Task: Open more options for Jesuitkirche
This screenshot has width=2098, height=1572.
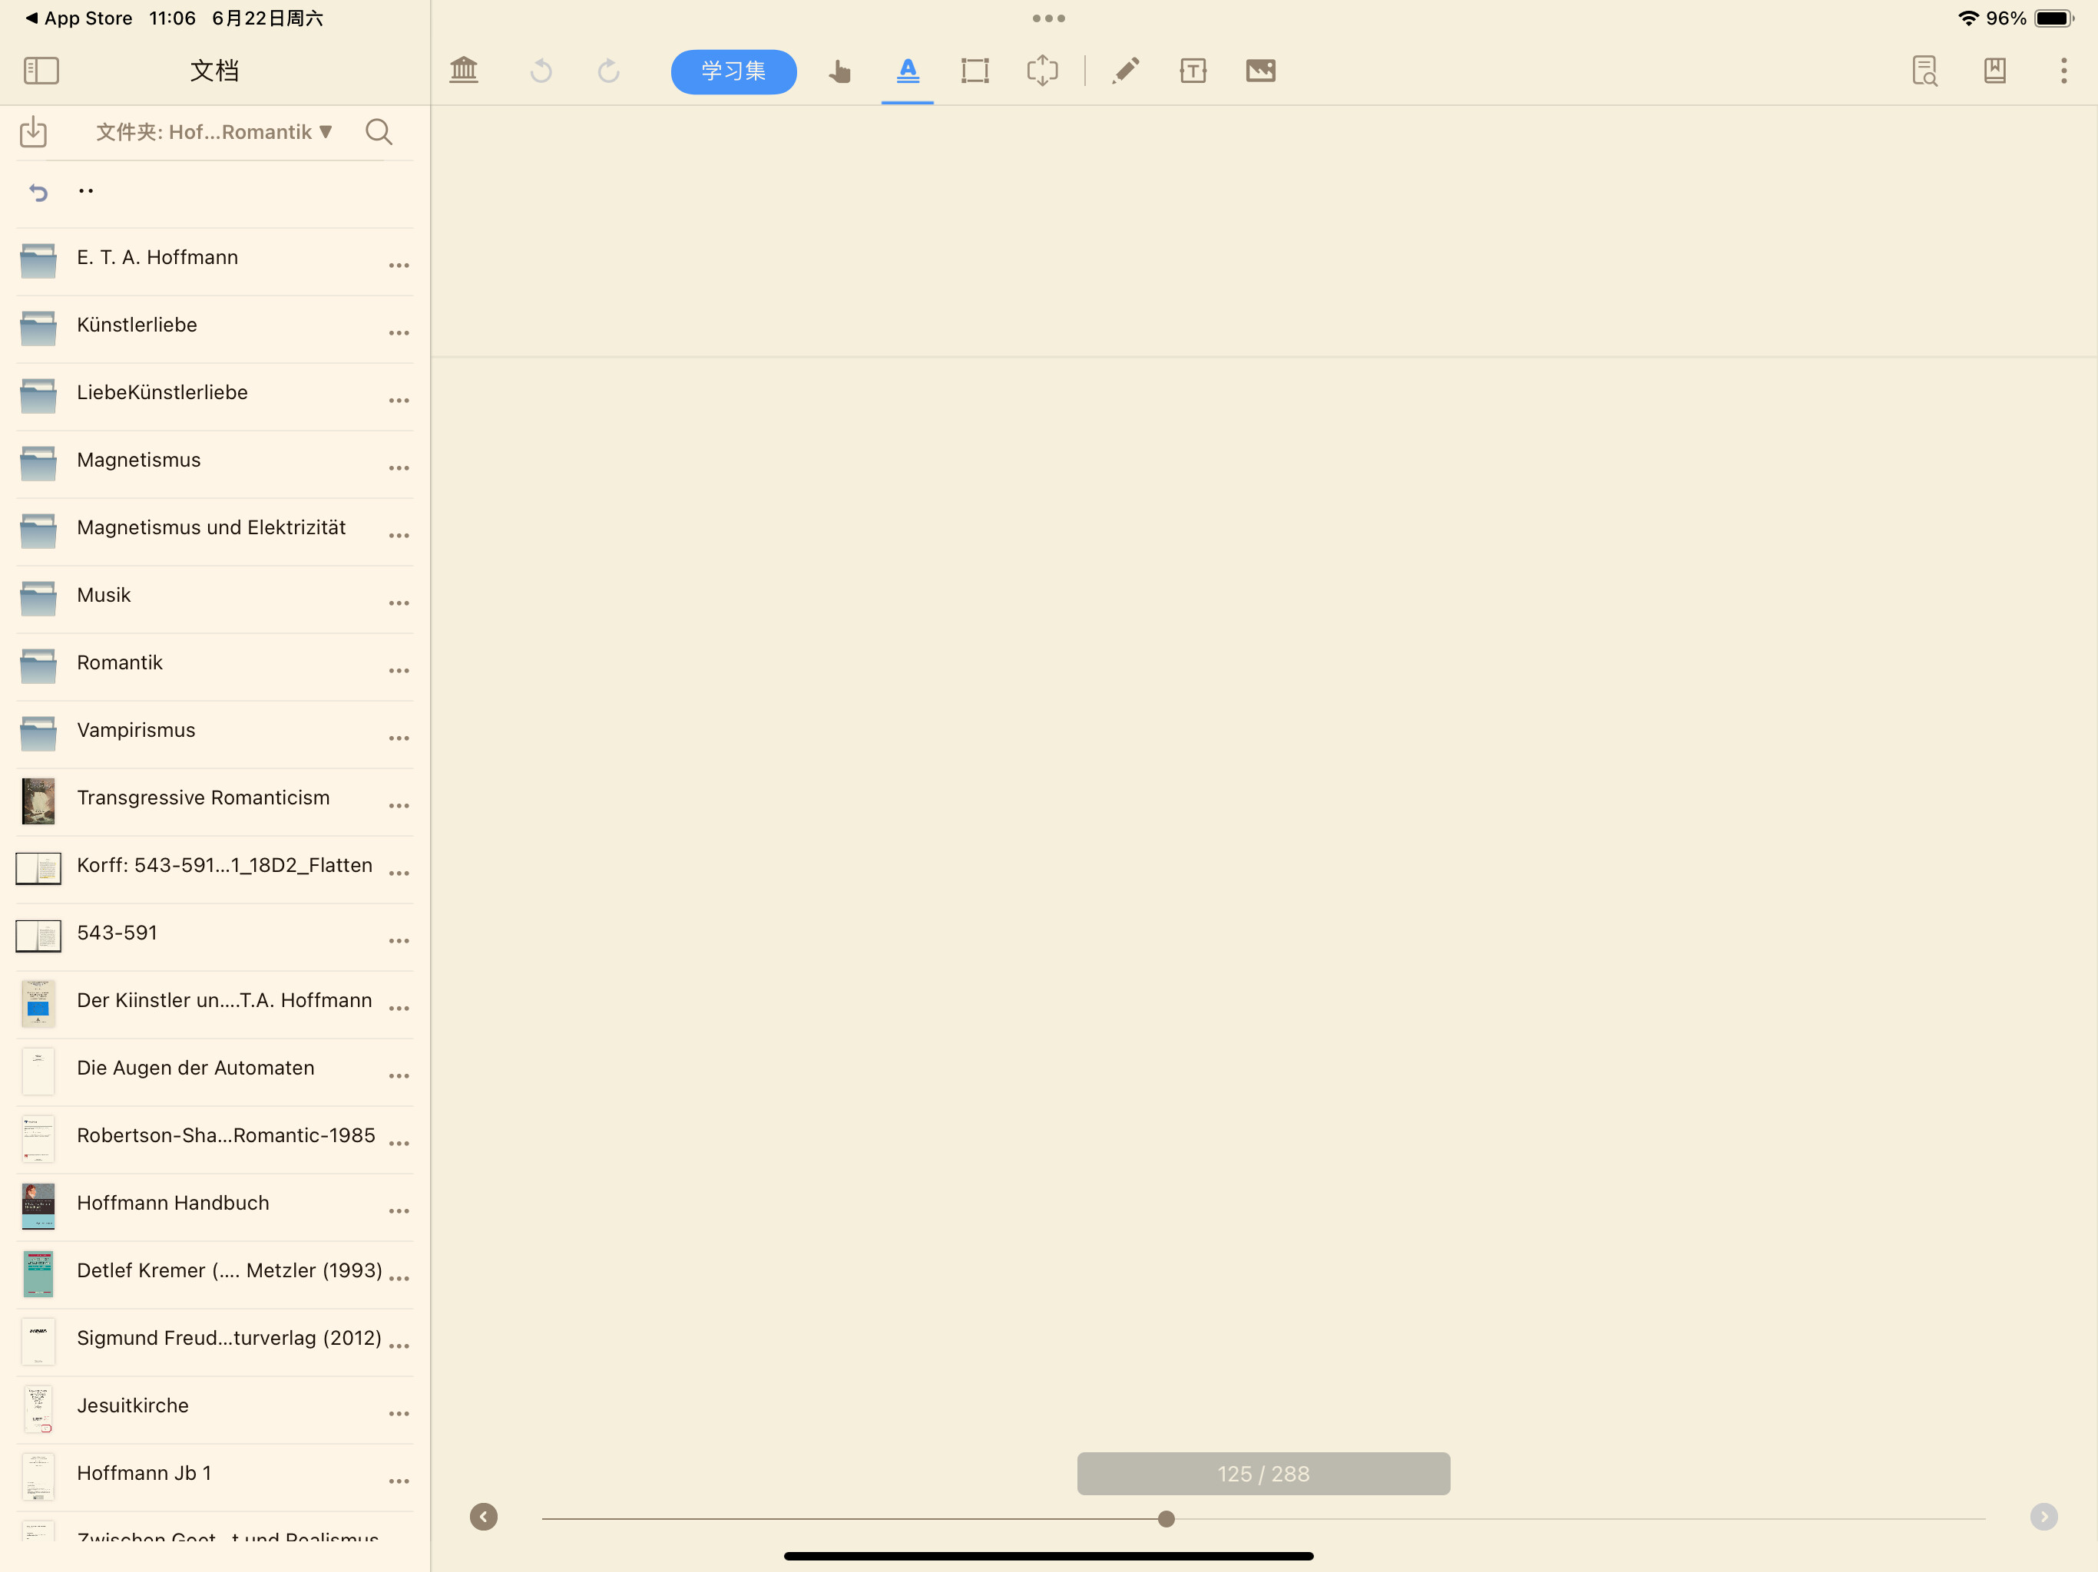Action: click(399, 1414)
